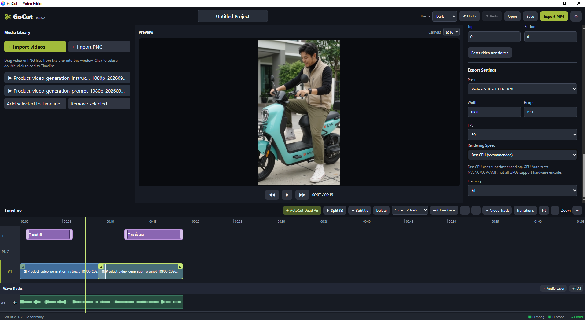
Task: Add a new Audio Layer
Action: click(554, 289)
